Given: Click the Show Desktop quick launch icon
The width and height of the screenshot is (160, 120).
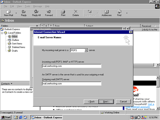Looking at the screenshot, I should tap(16, 117).
